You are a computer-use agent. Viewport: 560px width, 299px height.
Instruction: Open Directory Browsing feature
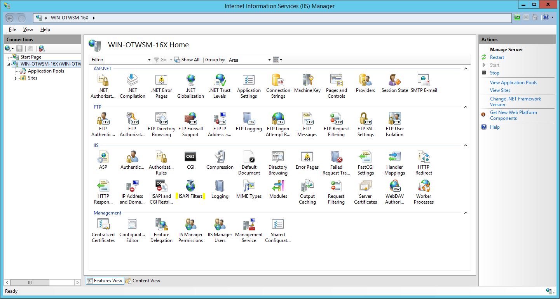(278, 162)
